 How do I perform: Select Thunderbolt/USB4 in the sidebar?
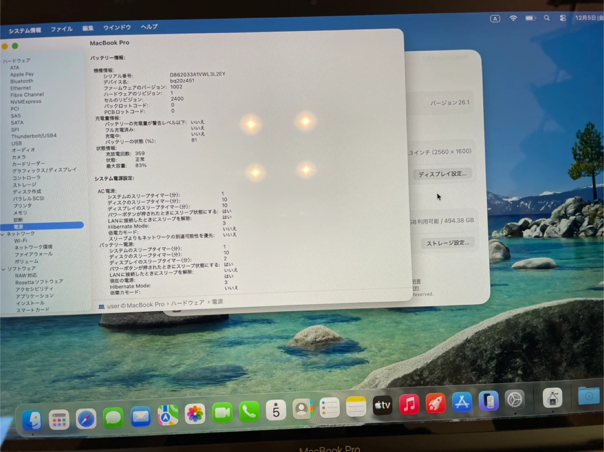34,136
